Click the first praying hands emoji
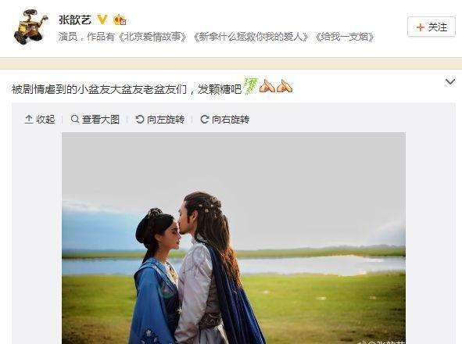Screen dimensions: 462x344 [x=267, y=86]
